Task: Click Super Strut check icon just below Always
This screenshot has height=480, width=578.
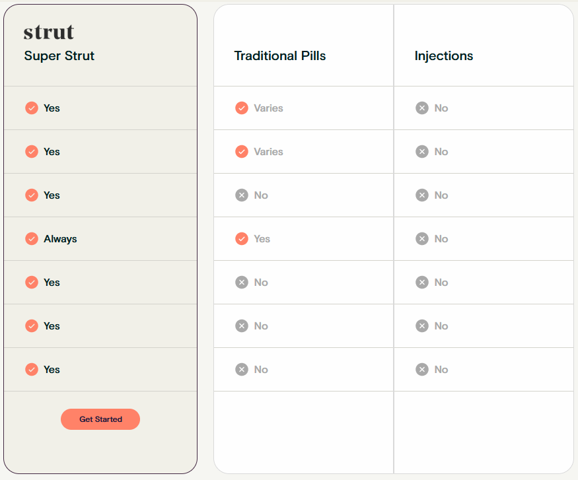Action: [x=32, y=282]
